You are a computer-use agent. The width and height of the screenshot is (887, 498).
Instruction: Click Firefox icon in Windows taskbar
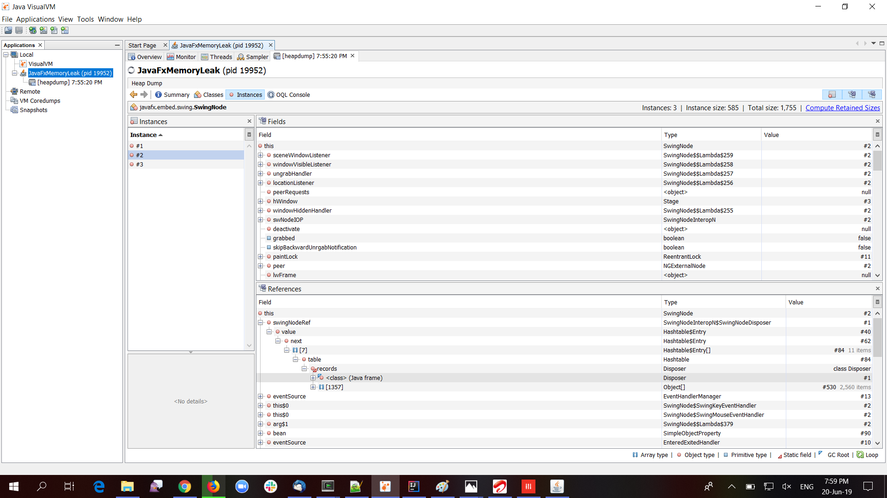click(213, 486)
